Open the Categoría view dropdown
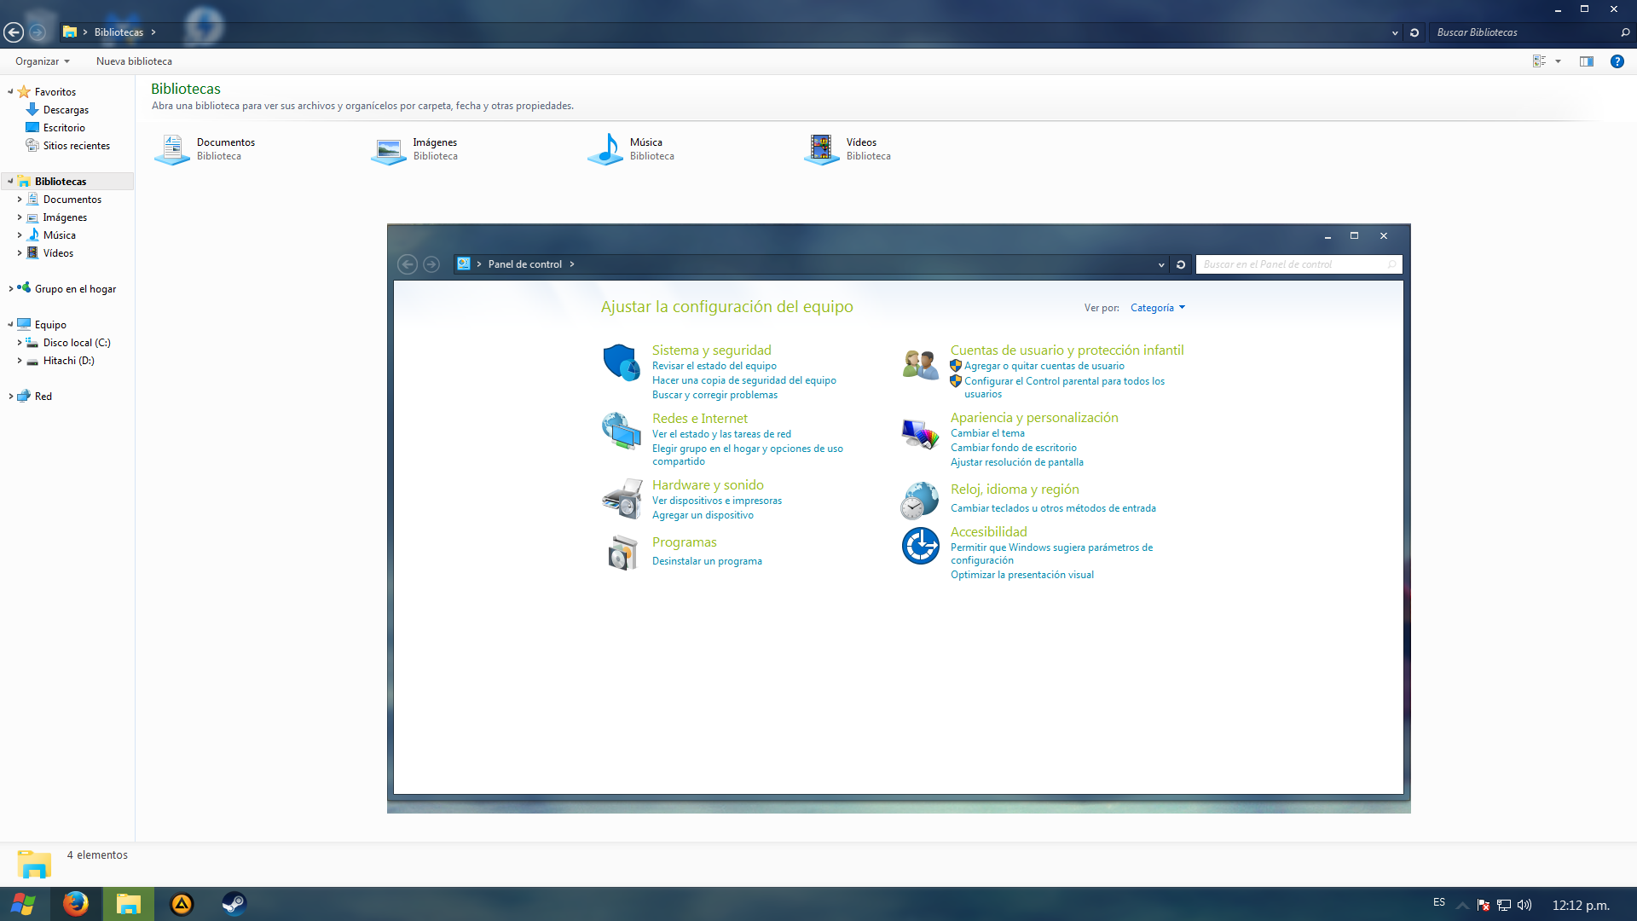The width and height of the screenshot is (1637, 921). coord(1157,307)
